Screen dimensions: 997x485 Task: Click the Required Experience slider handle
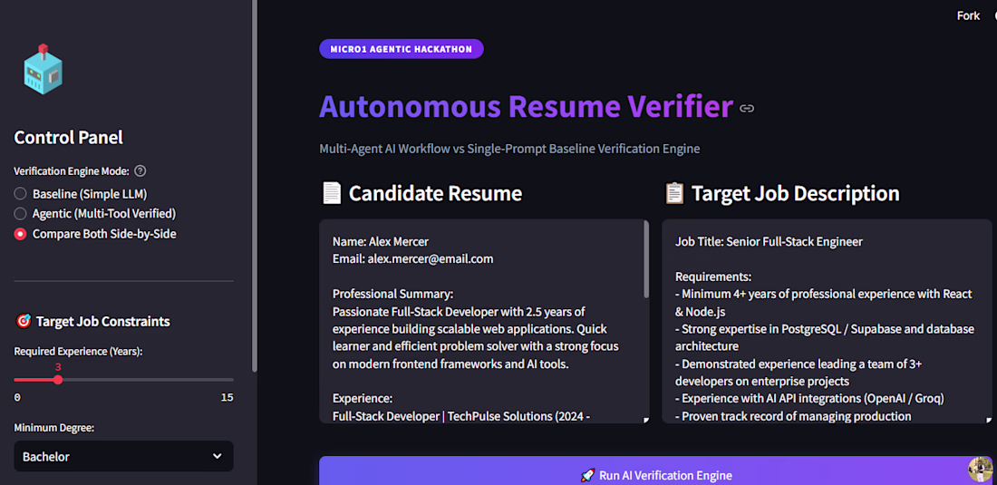[58, 380]
